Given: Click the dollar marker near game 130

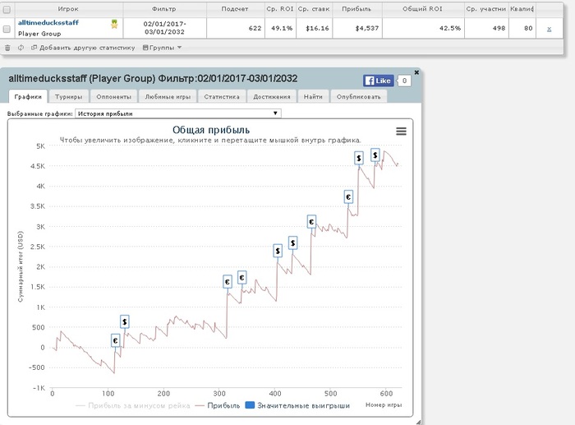Looking at the screenshot, I should pyautogui.click(x=125, y=322).
